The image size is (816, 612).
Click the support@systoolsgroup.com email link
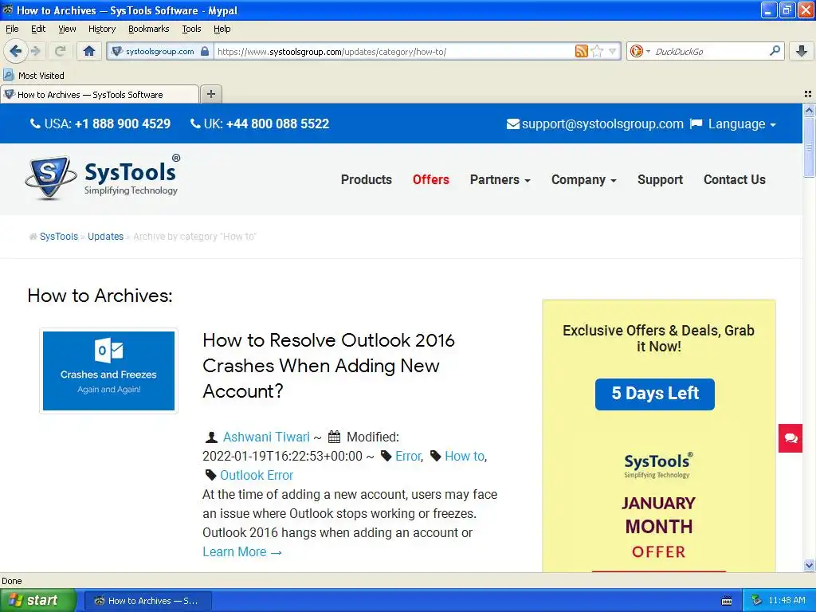(602, 124)
